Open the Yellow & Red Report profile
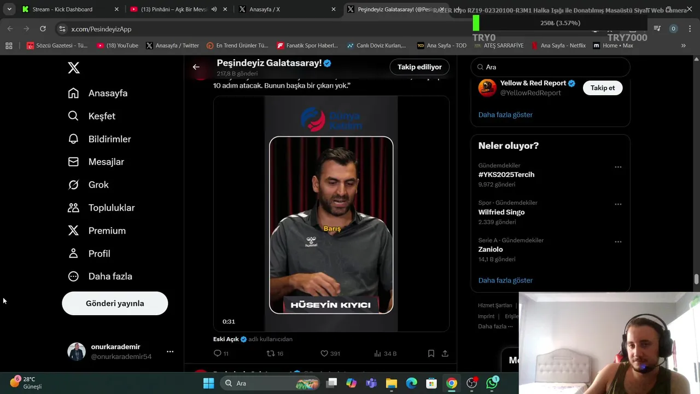 (x=533, y=83)
